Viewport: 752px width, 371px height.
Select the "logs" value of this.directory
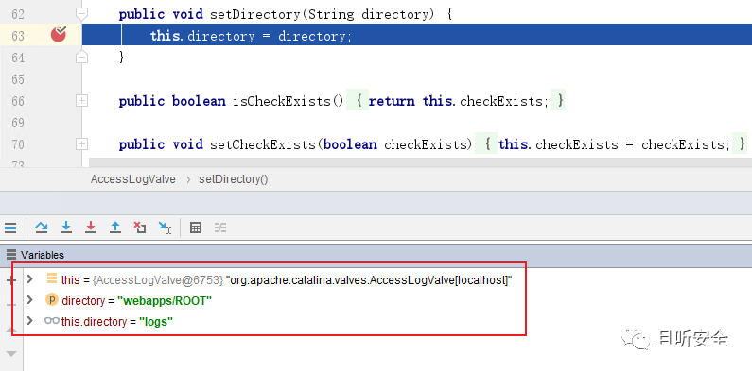click(x=156, y=322)
